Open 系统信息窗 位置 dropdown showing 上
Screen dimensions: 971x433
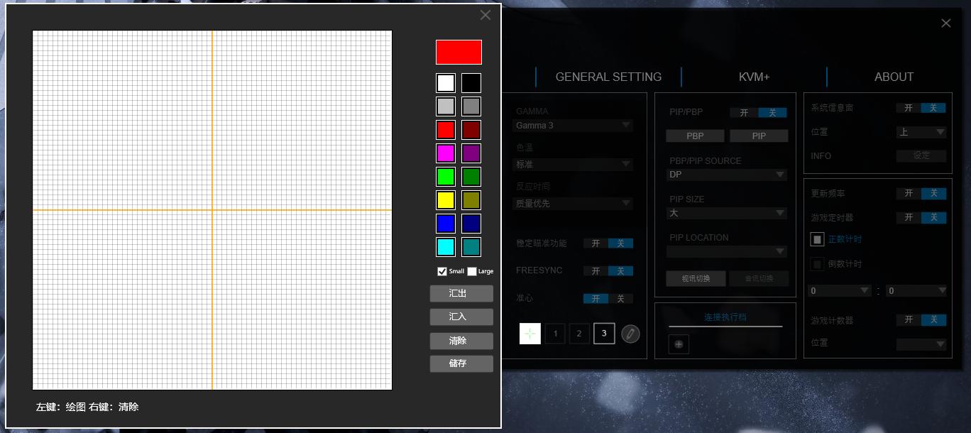(x=921, y=132)
